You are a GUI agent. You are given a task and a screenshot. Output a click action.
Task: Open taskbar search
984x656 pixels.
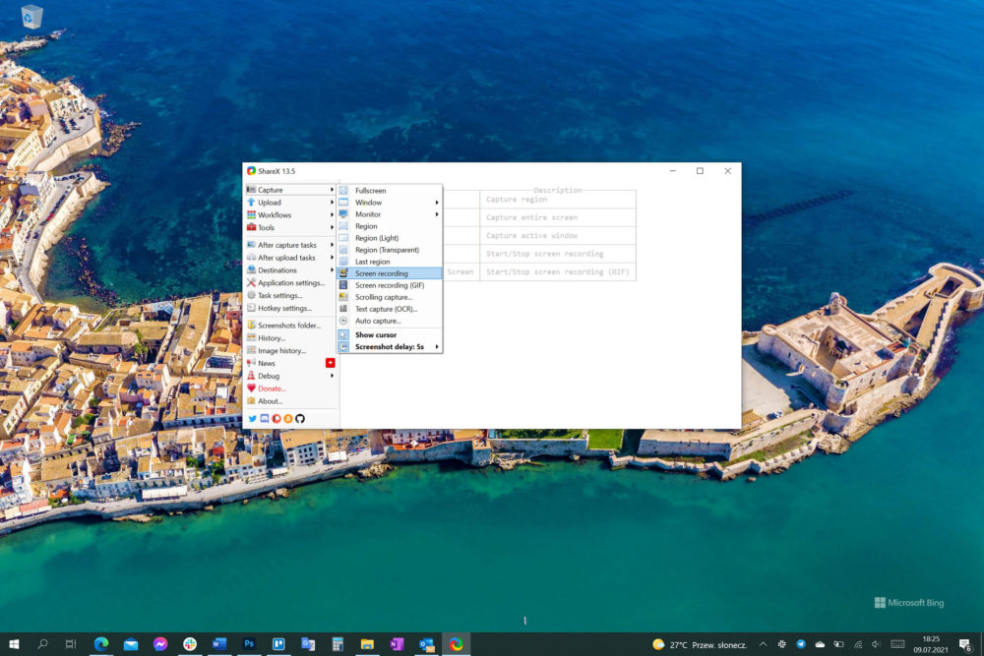coord(42,644)
